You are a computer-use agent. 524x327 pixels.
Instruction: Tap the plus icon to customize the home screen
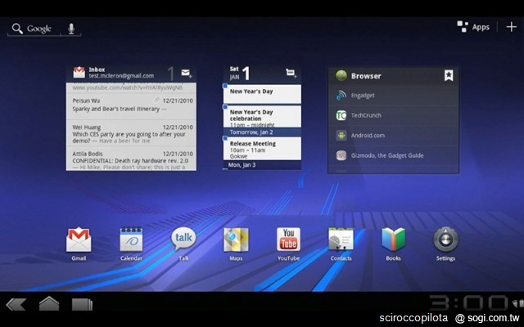pyautogui.click(x=511, y=27)
